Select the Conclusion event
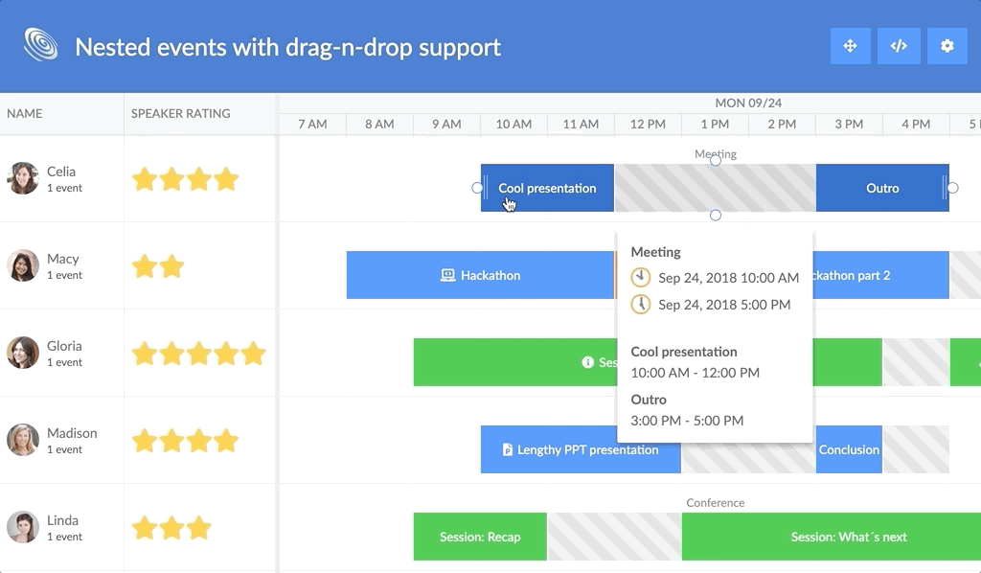The image size is (981, 573). [849, 449]
